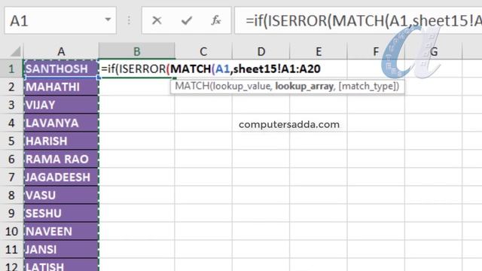This screenshot has width=482, height=271.
Task: Select column D header
Action: [261, 51]
